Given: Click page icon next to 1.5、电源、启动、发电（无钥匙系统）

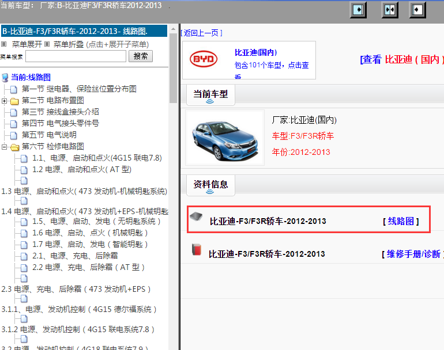Looking at the screenshot, I should pos(24,222).
